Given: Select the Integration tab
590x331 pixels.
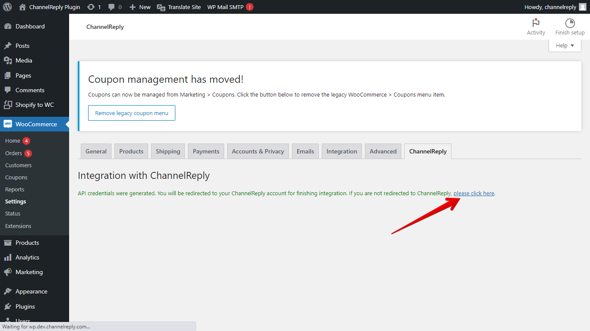Looking at the screenshot, I should 342,151.
